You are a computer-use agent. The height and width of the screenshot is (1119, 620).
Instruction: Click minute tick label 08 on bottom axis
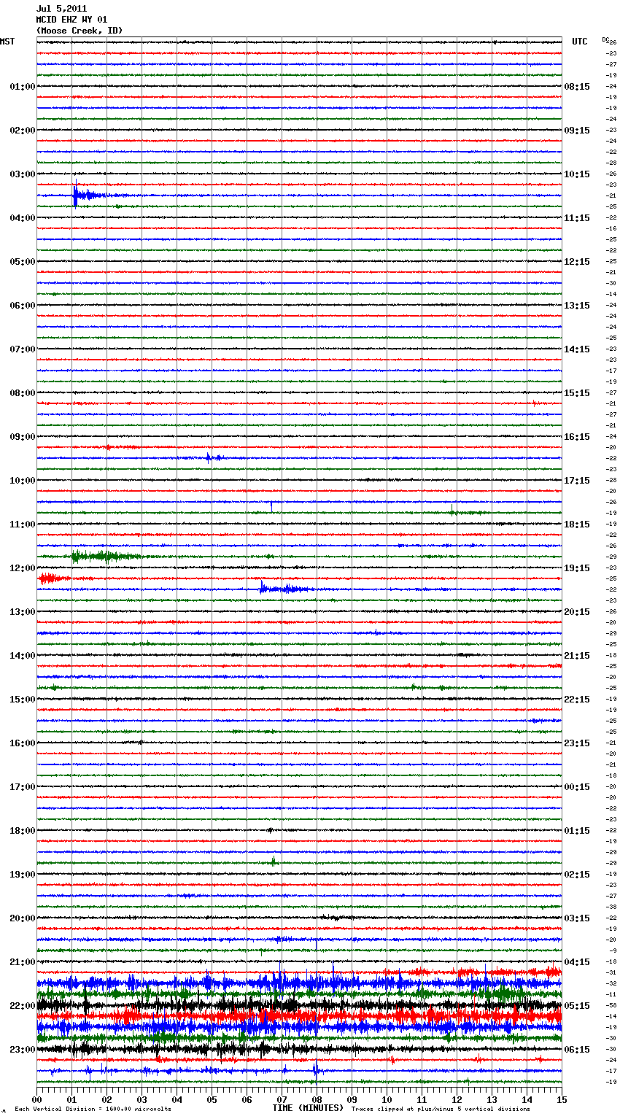pos(317,1099)
